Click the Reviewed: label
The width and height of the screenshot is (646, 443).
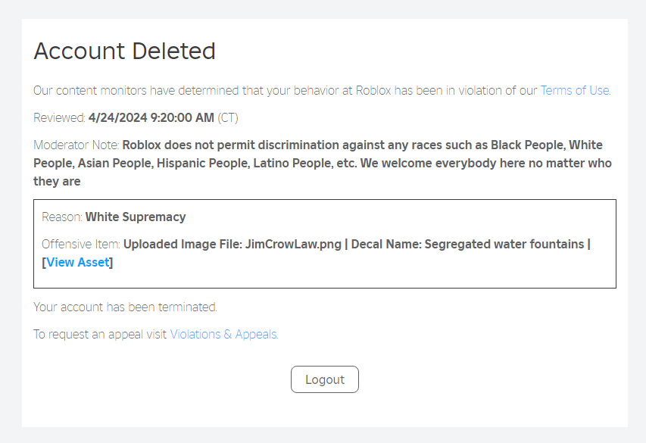pos(59,117)
